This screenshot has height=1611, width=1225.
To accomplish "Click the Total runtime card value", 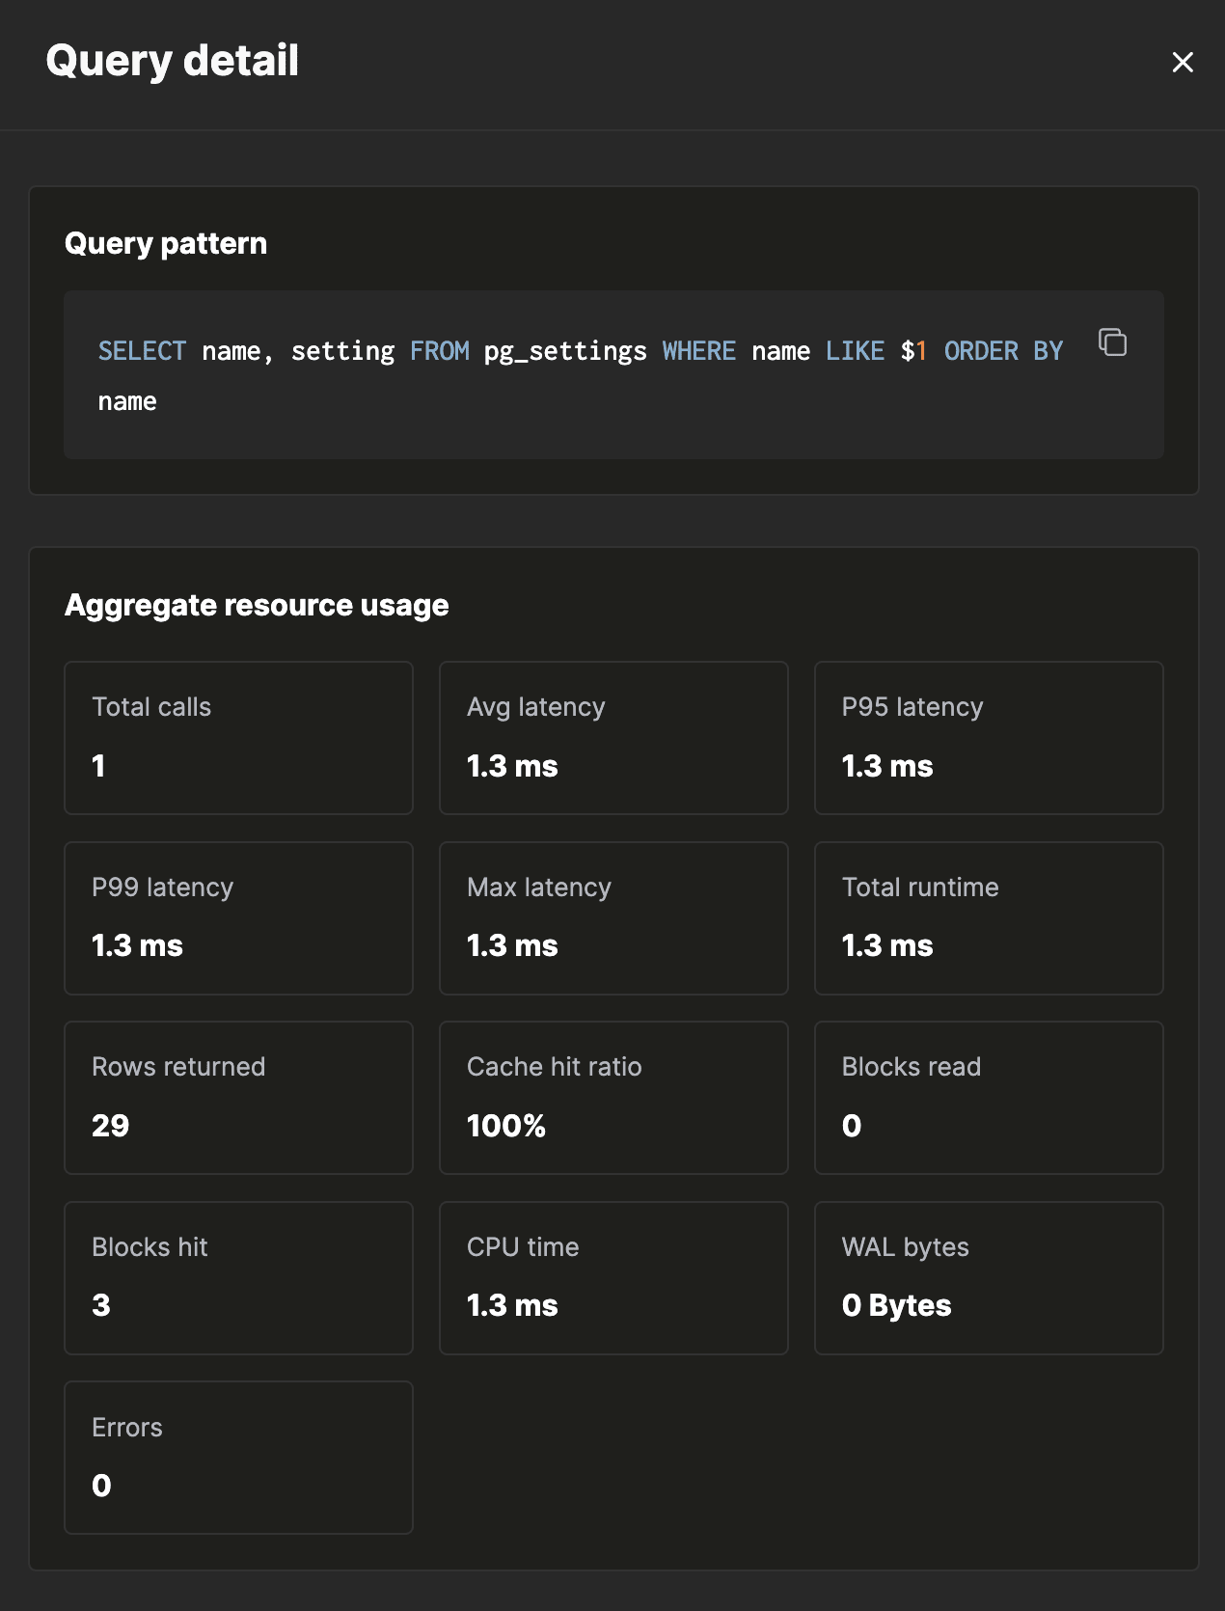I will point(887,945).
